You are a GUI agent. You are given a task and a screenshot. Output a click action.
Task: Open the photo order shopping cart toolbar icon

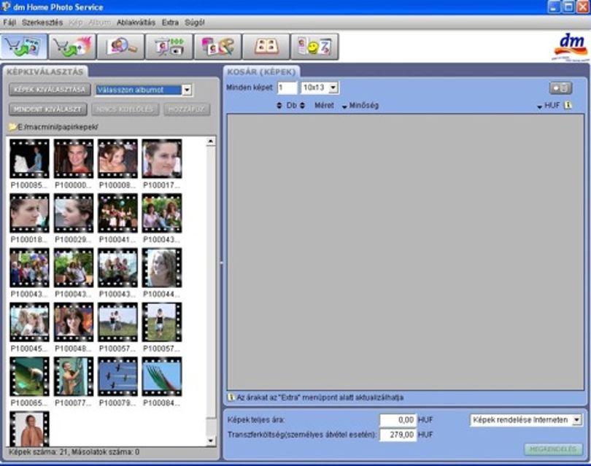24,47
